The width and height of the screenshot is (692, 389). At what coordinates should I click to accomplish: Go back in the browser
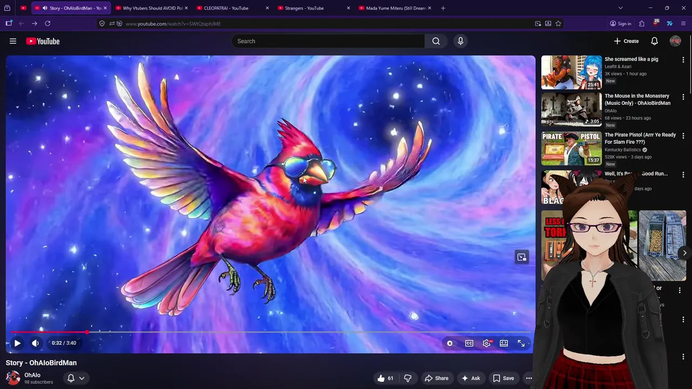click(22, 23)
